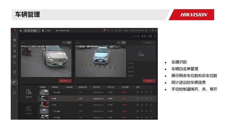Screen dimensions: 226x127
Task: Select the barrier gate icon in sidebar
Action: coord(15,82)
